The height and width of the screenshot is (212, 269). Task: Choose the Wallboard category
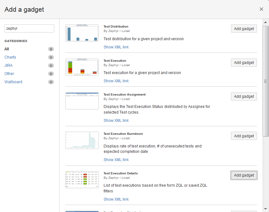pos(13,82)
